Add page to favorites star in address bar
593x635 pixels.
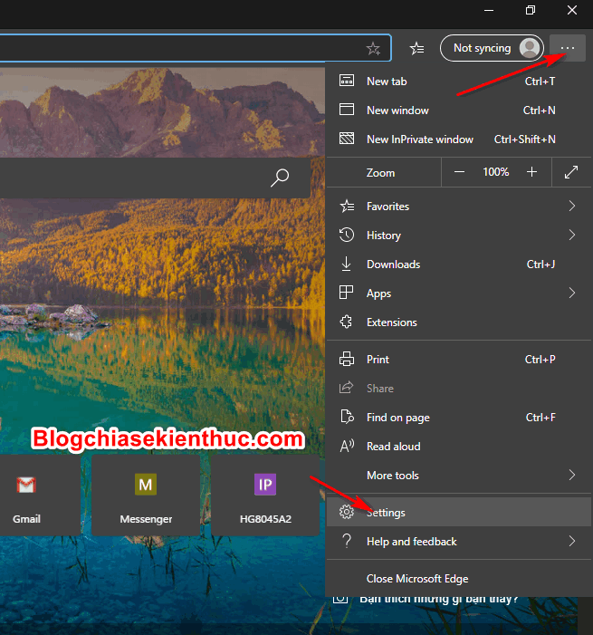click(x=373, y=49)
